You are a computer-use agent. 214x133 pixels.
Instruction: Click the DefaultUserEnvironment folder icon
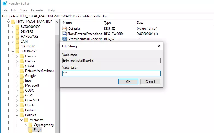[x=22, y=71]
